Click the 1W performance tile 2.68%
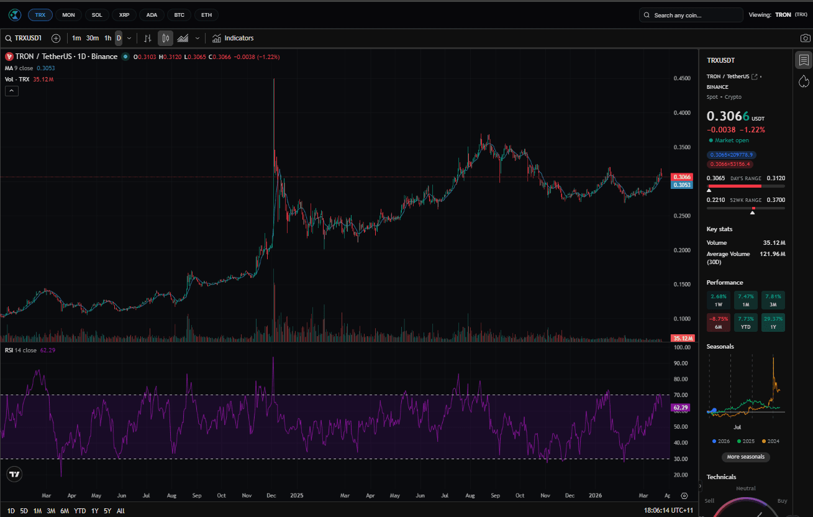Image resolution: width=813 pixels, height=517 pixels. 719,300
